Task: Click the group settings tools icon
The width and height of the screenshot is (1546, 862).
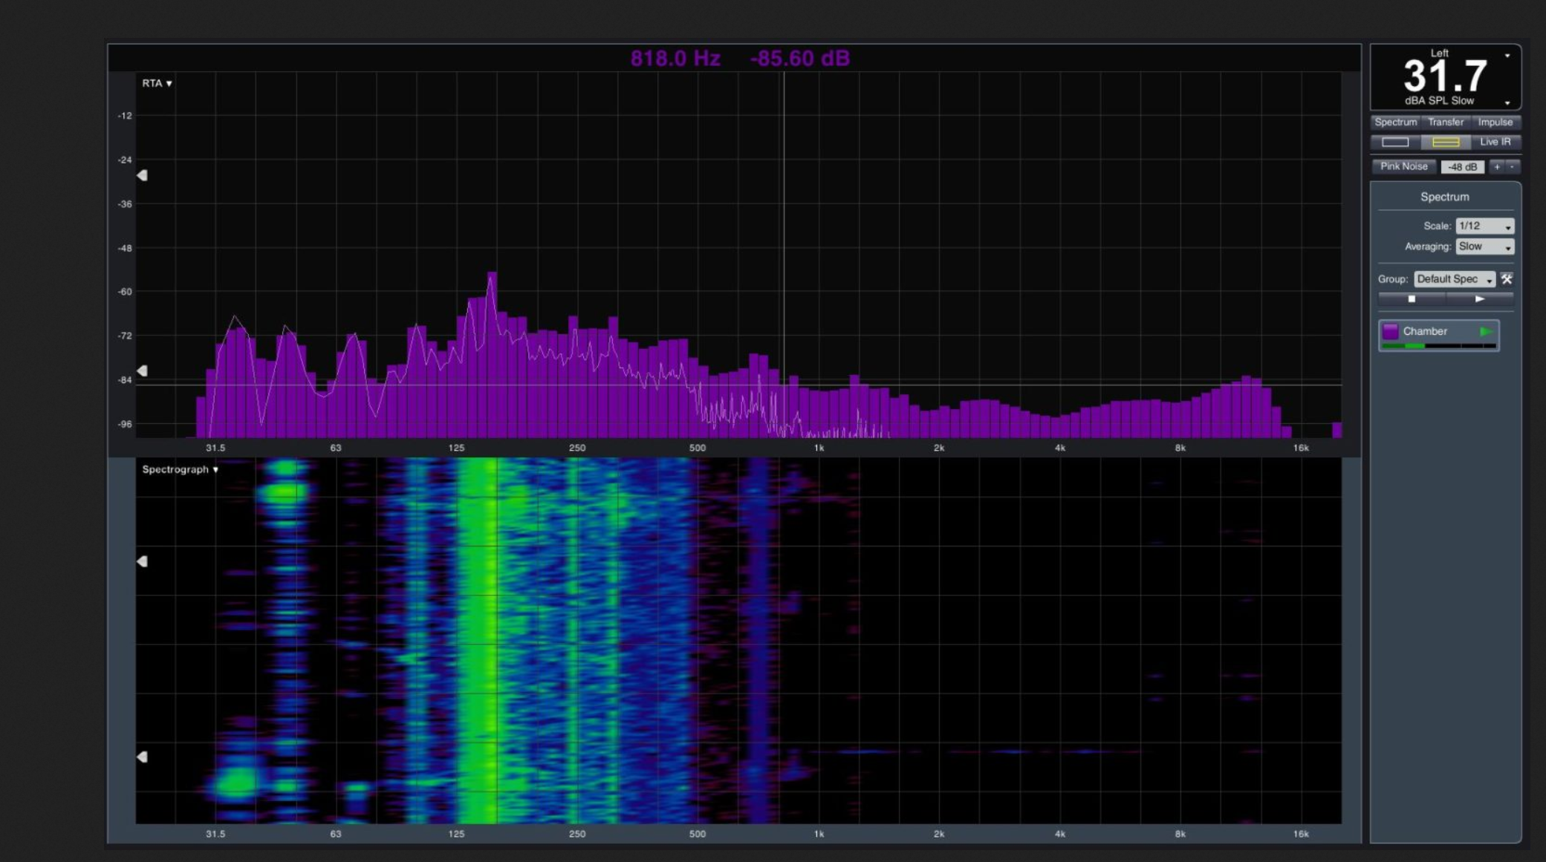Action: click(x=1507, y=279)
